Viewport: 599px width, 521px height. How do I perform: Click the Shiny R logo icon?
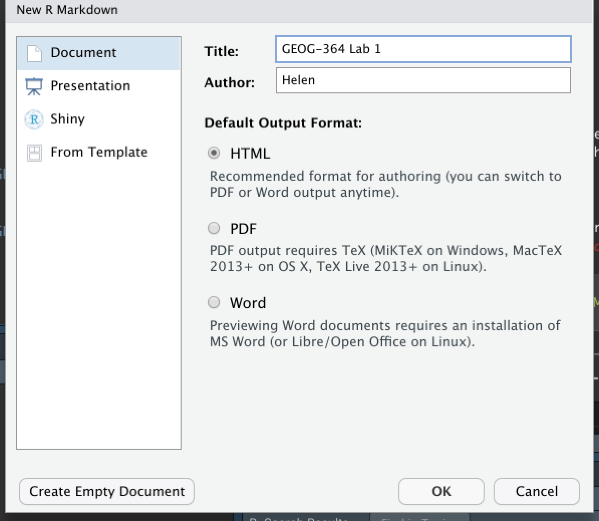tap(34, 119)
